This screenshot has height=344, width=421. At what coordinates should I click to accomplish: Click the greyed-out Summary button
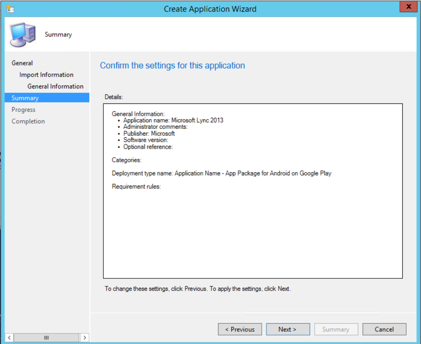(336, 329)
